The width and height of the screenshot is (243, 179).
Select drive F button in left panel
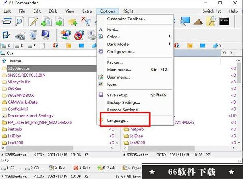(32, 46)
